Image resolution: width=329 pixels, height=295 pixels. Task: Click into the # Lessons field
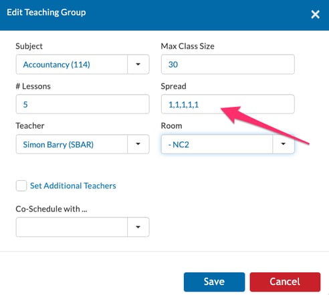click(x=82, y=104)
